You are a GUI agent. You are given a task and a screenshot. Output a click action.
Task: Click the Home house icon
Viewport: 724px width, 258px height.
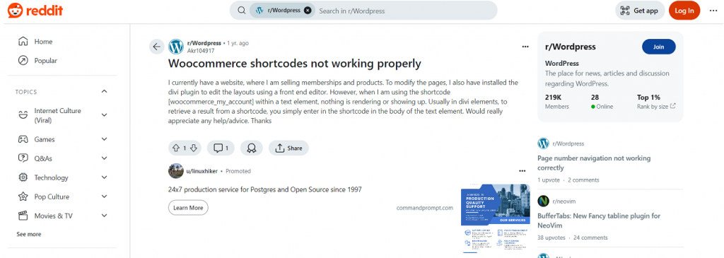click(23, 42)
